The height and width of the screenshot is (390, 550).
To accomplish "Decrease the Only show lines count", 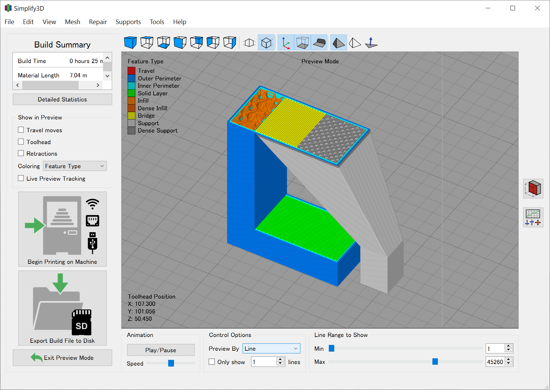I will click(x=280, y=364).
